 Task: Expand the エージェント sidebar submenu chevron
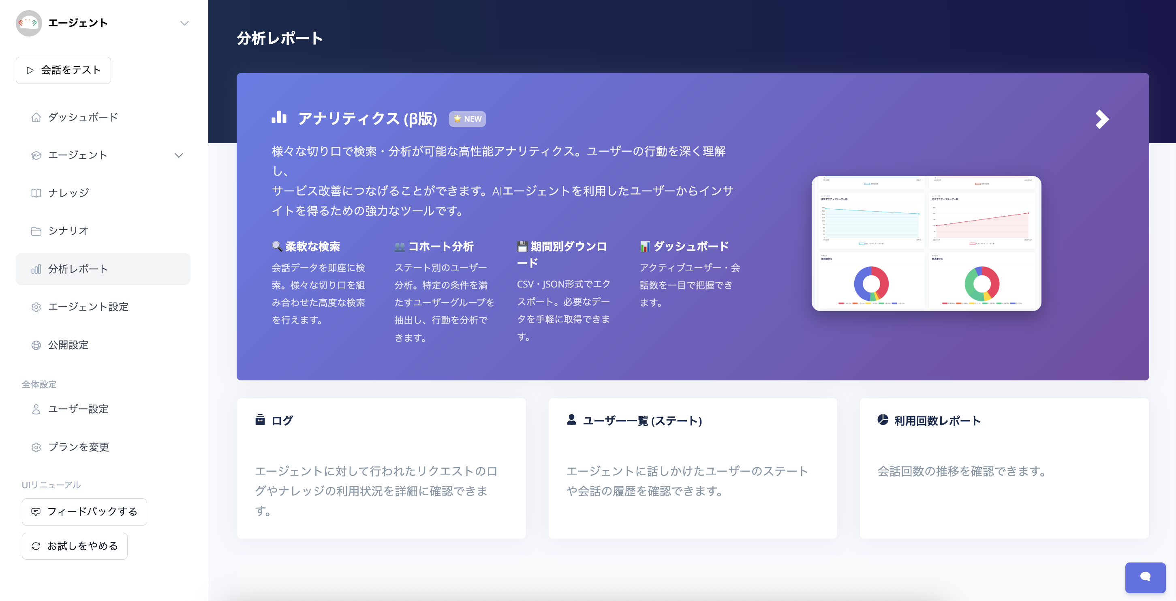(x=178, y=155)
